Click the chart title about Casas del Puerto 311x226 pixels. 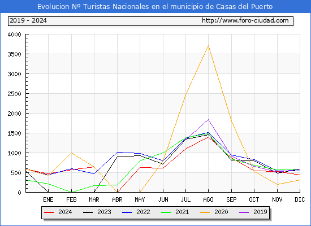click(x=155, y=7)
